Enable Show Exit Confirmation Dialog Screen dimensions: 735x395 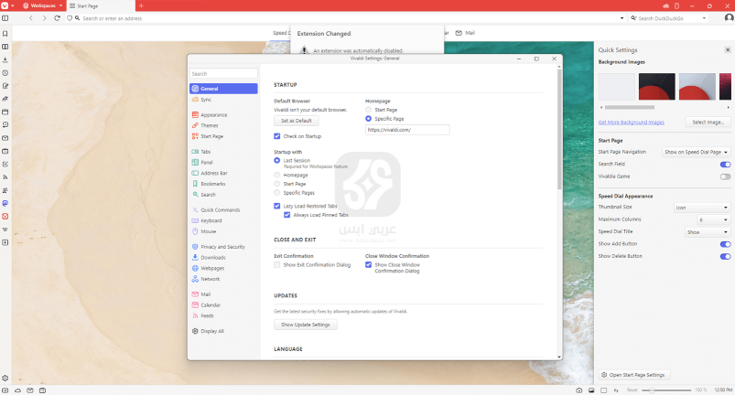277,265
